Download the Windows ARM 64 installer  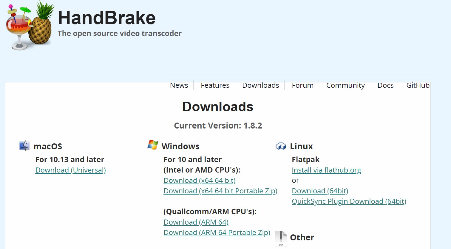pos(196,222)
